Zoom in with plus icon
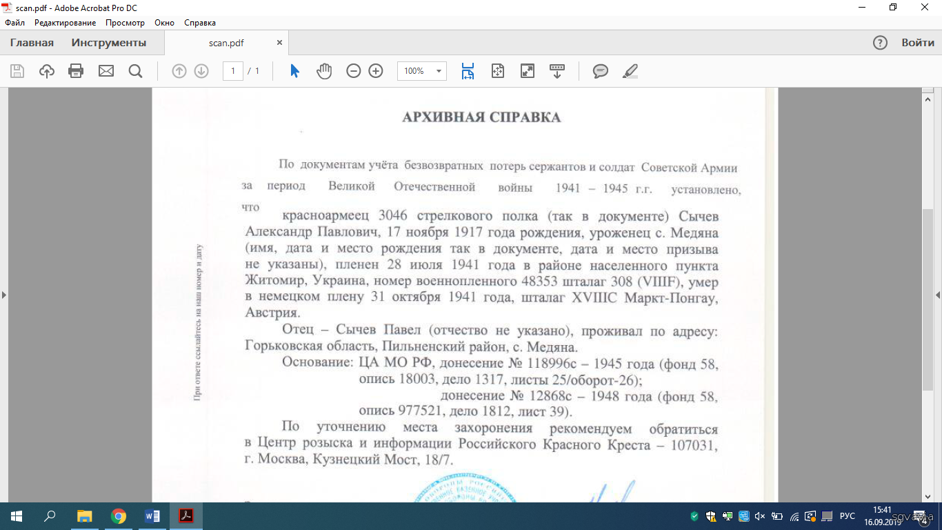The image size is (942, 530). point(376,71)
